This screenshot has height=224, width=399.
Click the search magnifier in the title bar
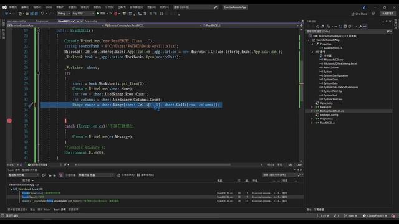click(x=216, y=7)
